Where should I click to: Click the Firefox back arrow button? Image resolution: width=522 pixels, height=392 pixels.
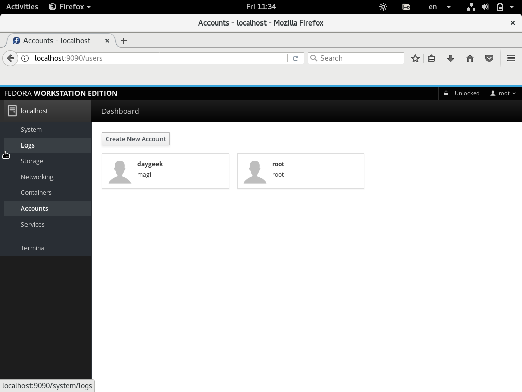coord(10,58)
